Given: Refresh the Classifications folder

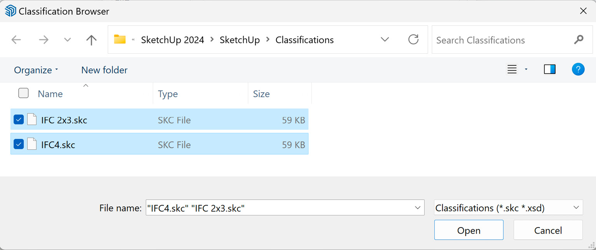Looking at the screenshot, I should click(413, 40).
